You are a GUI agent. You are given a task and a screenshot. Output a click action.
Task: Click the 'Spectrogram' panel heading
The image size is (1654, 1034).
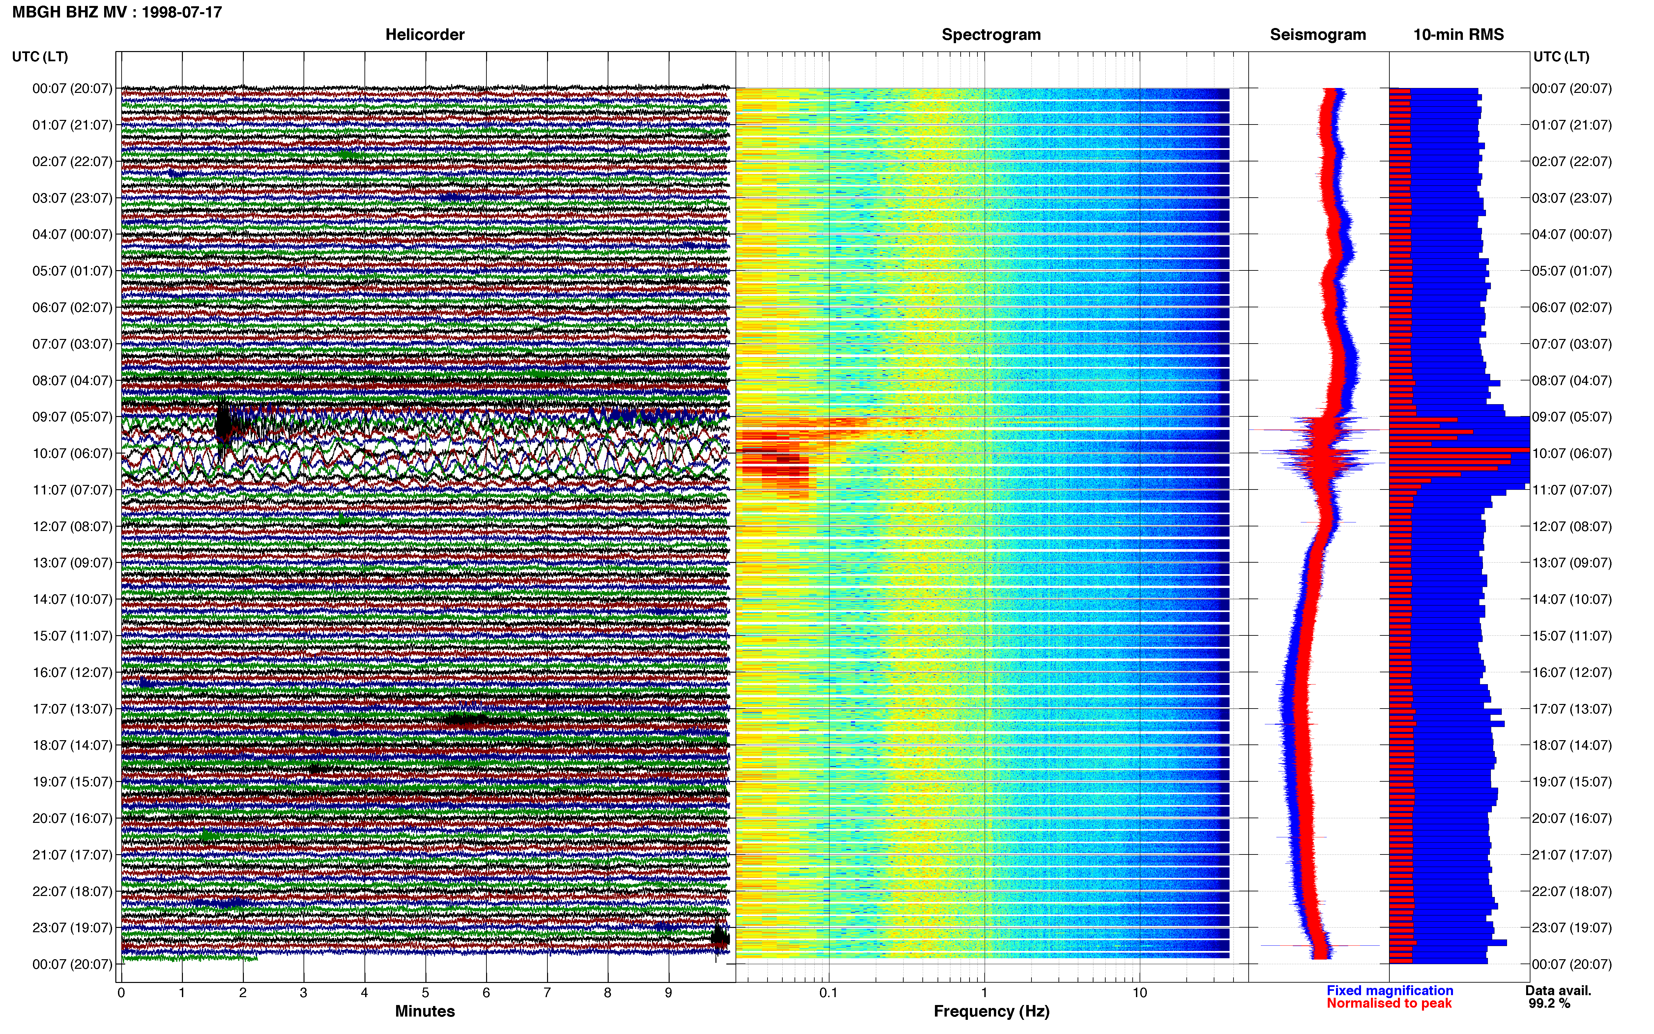pos(991,34)
